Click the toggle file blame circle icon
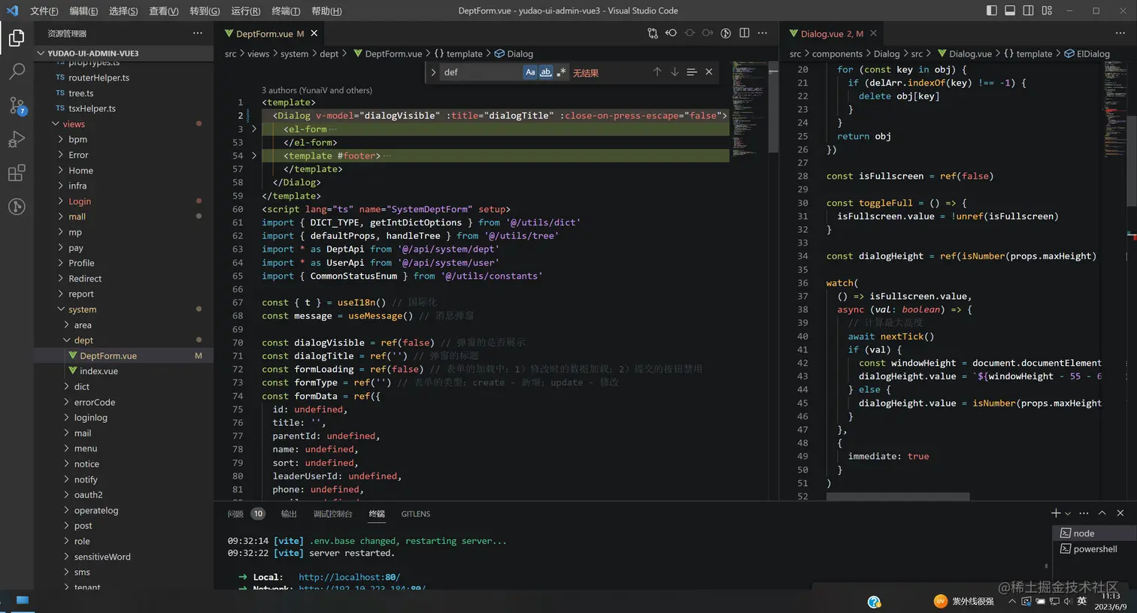This screenshot has height=613, width=1137. click(726, 33)
